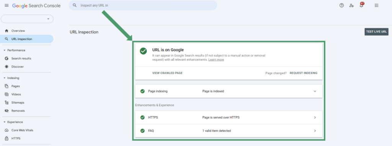The width and height of the screenshot is (392, 146).
Task: Click the 'URL is on Google' title
Action: pos(168,50)
